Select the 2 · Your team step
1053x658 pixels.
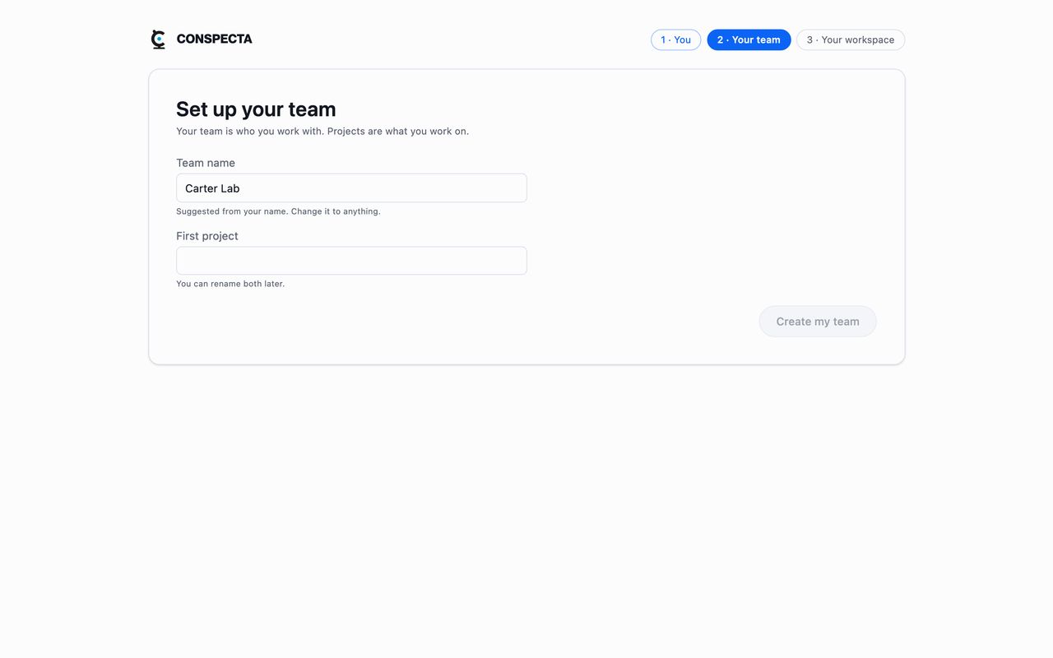(x=749, y=39)
